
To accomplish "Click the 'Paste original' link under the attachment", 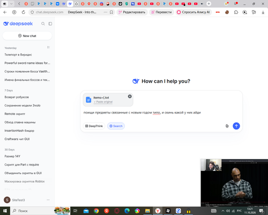I will 103,102.
